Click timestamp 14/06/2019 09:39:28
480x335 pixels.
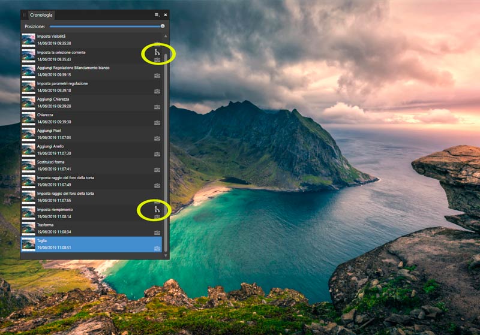coord(54,106)
